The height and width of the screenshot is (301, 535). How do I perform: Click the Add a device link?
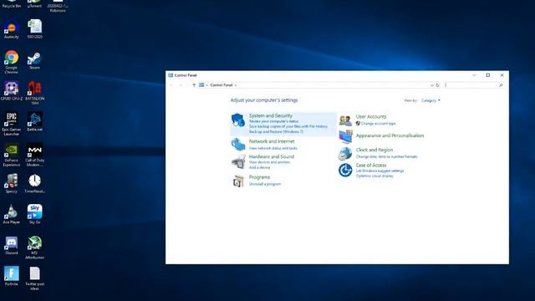click(259, 167)
